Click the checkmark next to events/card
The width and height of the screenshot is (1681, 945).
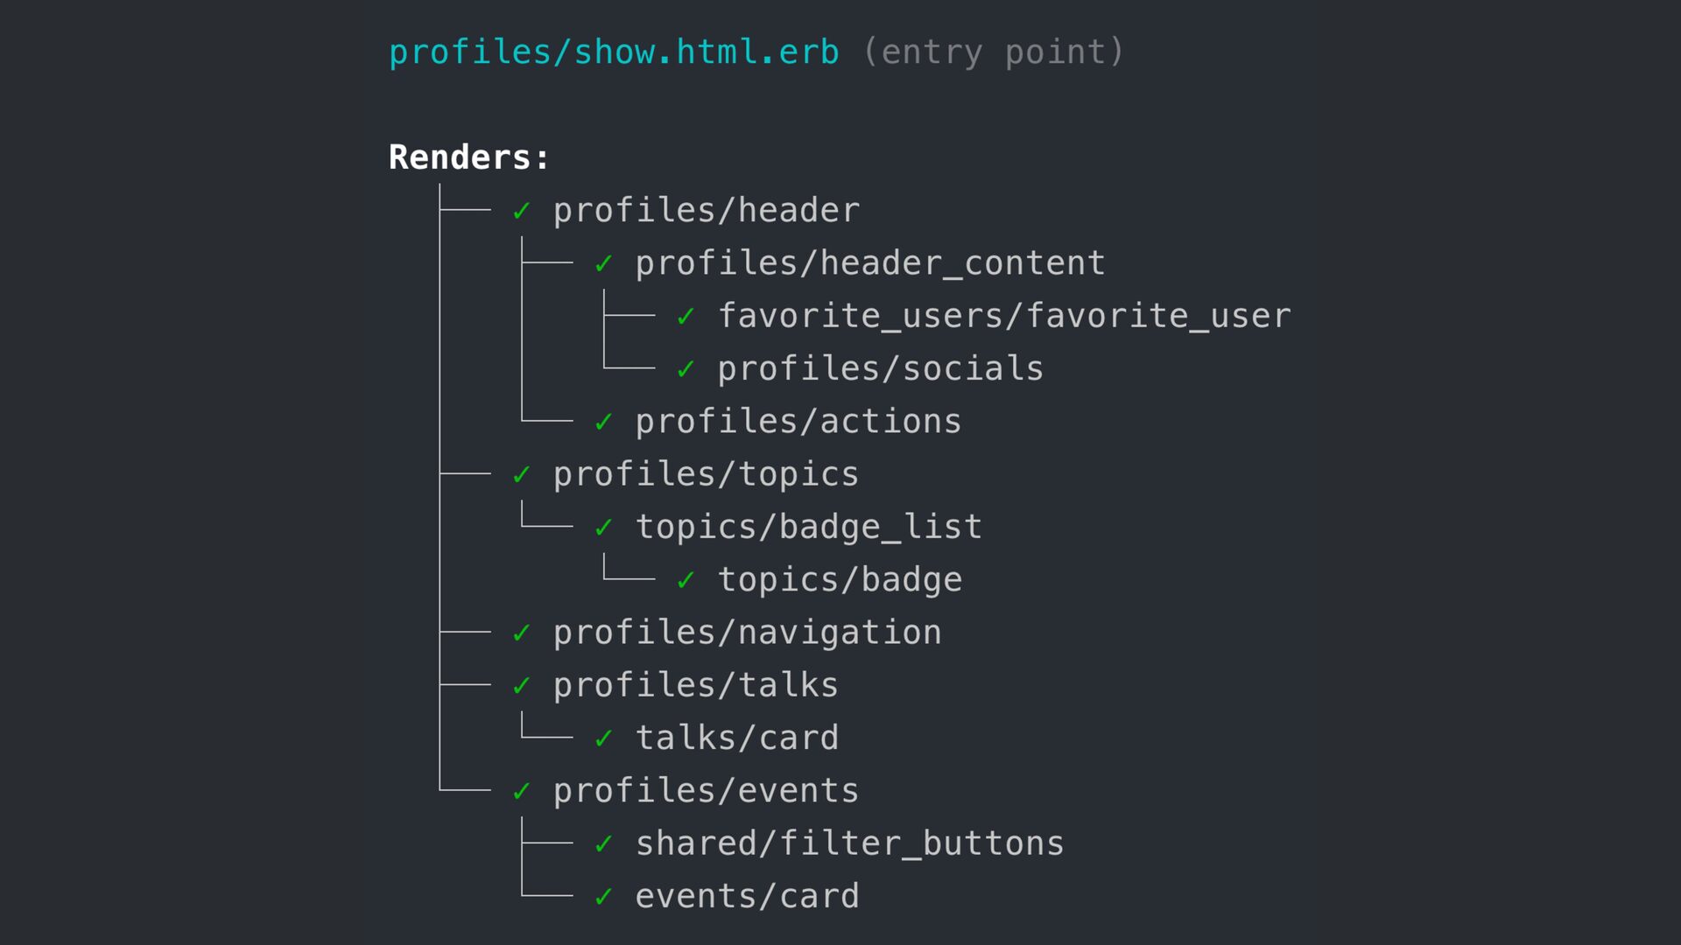604,896
